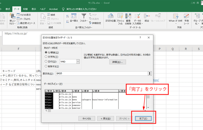Open 最近使ったソース

[26, 23]
